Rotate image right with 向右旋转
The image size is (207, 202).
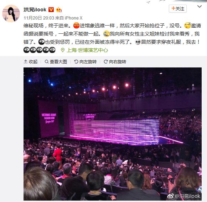115,61
